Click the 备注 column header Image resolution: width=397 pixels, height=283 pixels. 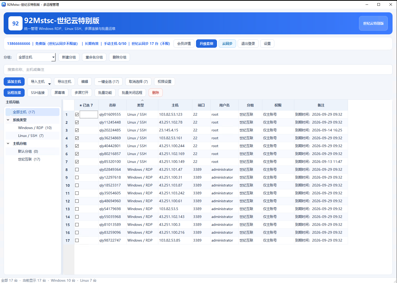click(x=321, y=105)
